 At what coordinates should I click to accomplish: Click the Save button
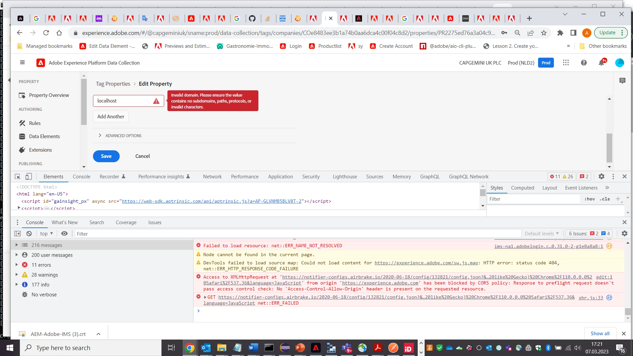tap(106, 156)
